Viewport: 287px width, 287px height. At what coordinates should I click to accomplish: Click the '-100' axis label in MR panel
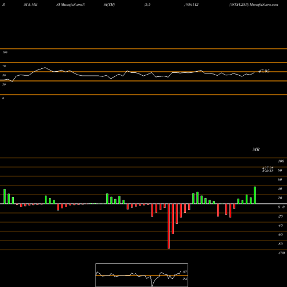(281, 253)
